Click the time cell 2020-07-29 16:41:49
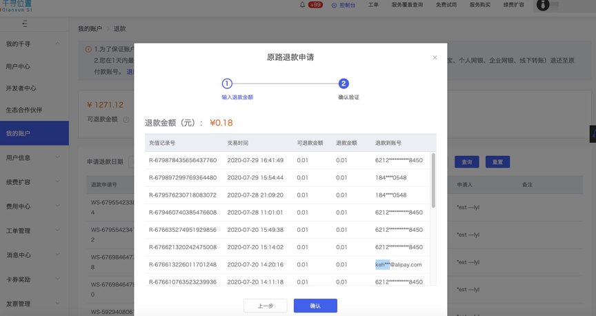Image resolution: width=596 pixels, height=316 pixels. (x=255, y=160)
